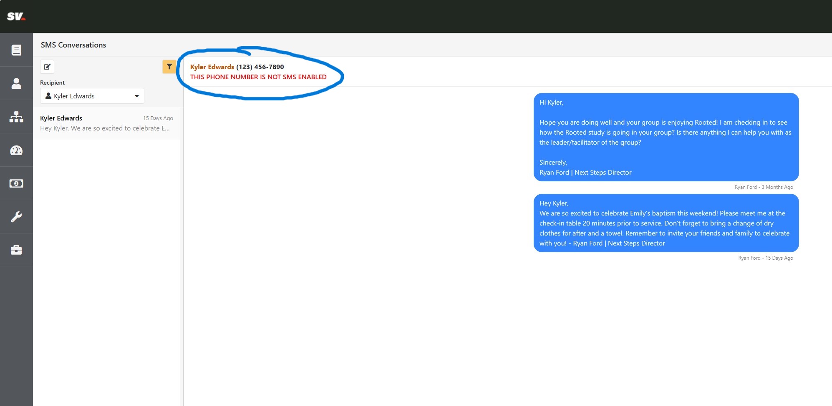Image resolution: width=832 pixels, height=406 pixels.
Task: Click the phone number (123) 456-7890
Action: pyautogui.click(x=260, y=67)
